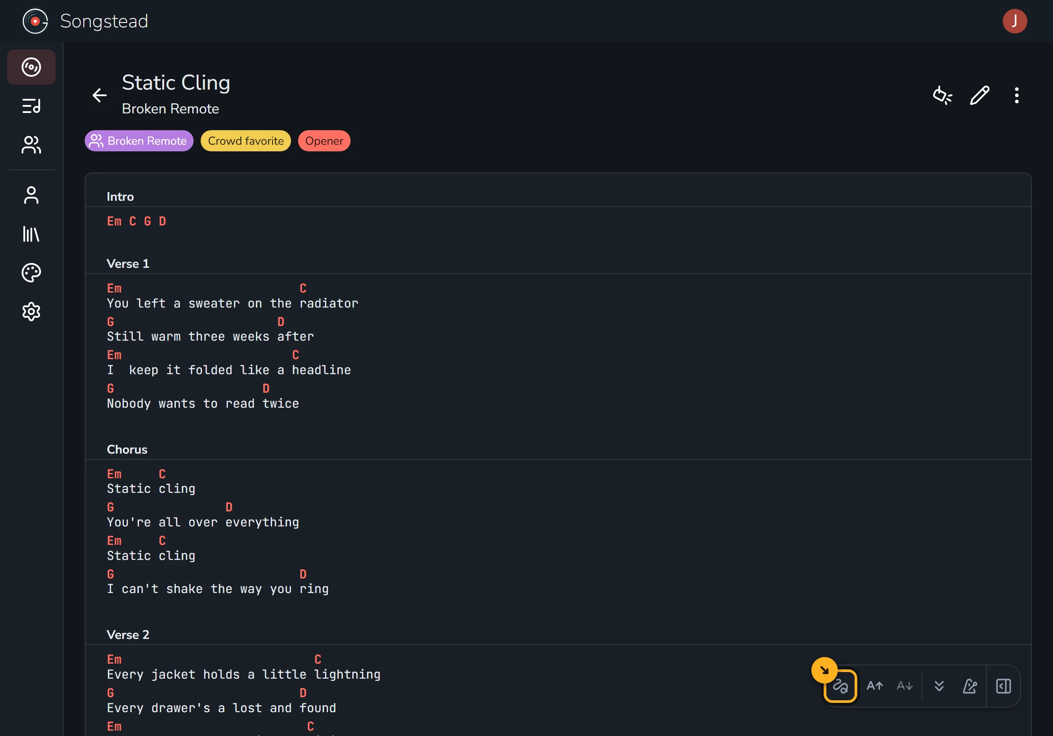Viewport: 1053px width, 736px height.
Task: Open the three-dot more options menu
Action: 1017,95
